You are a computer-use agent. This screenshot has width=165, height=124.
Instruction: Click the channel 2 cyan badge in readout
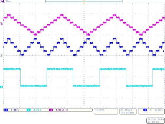(x=28, y=110)
